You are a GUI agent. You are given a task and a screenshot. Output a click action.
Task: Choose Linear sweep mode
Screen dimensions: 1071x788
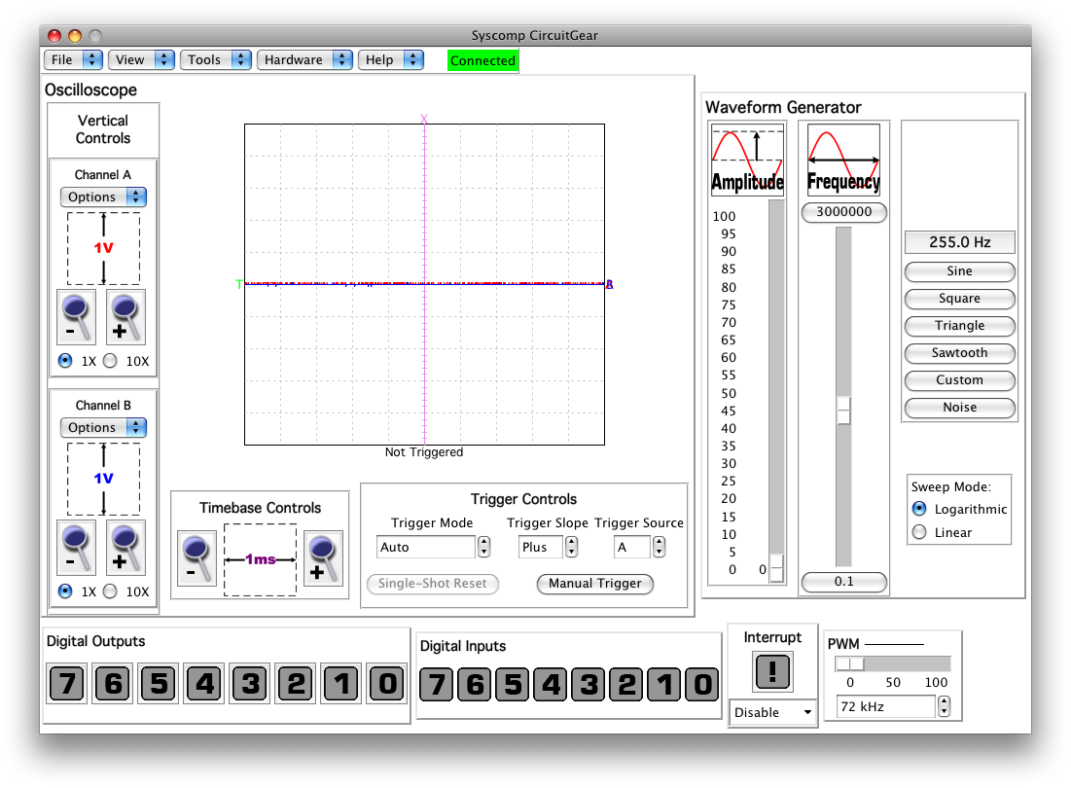click(x=919, y=532)
